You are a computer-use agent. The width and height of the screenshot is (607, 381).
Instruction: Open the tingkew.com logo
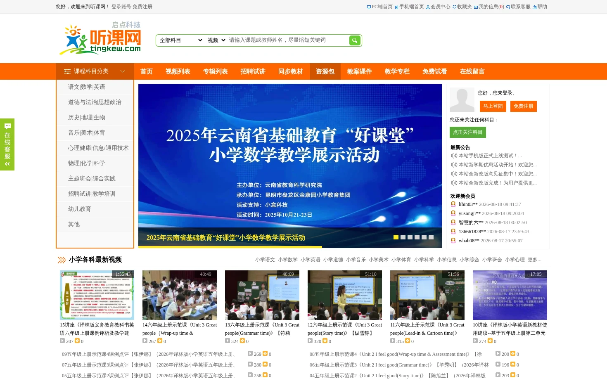[x=100, y=38]
